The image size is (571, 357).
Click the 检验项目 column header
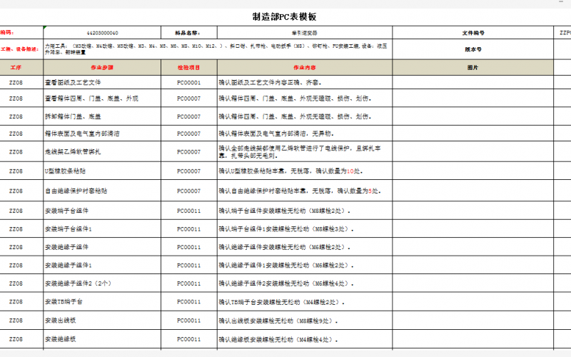(188, 67)
